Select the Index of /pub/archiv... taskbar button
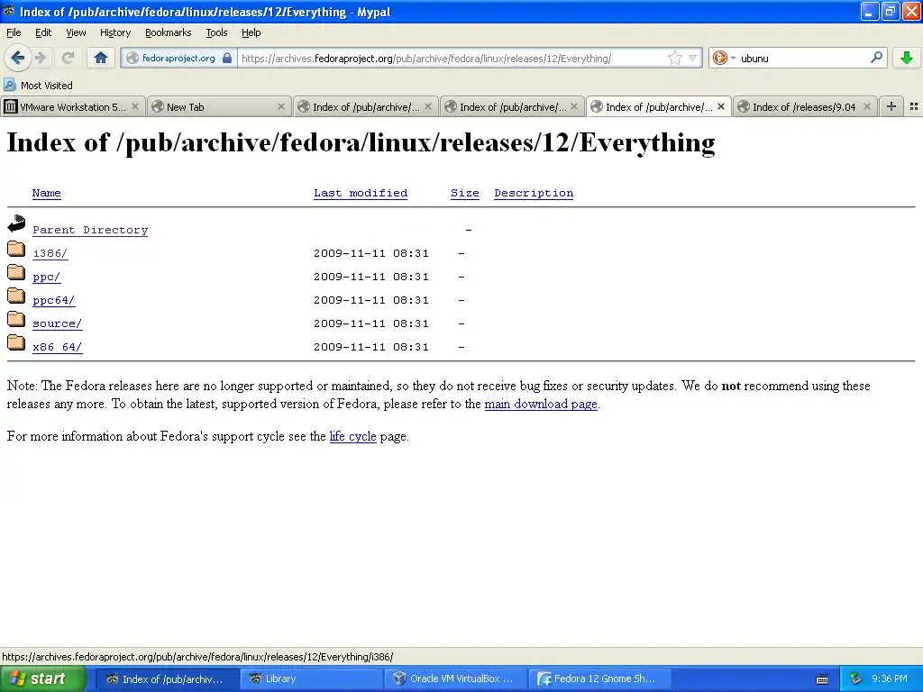 pos(167,679)
